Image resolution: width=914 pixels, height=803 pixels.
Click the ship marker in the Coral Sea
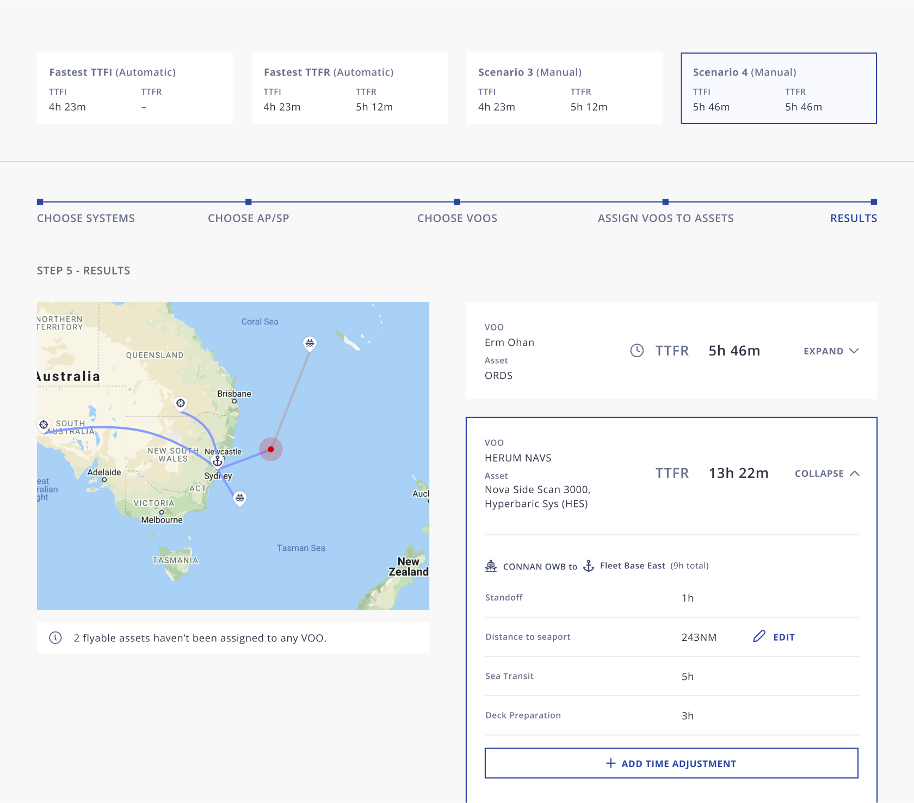pos(310,343)
